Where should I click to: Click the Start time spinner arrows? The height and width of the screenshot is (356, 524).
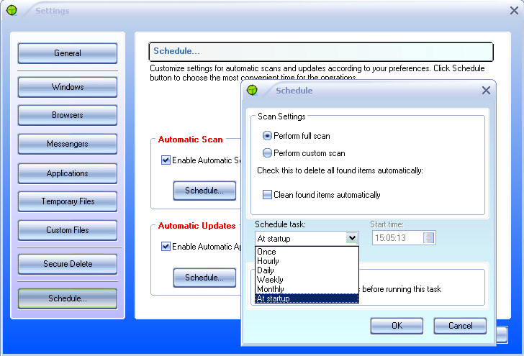[429, 238]
